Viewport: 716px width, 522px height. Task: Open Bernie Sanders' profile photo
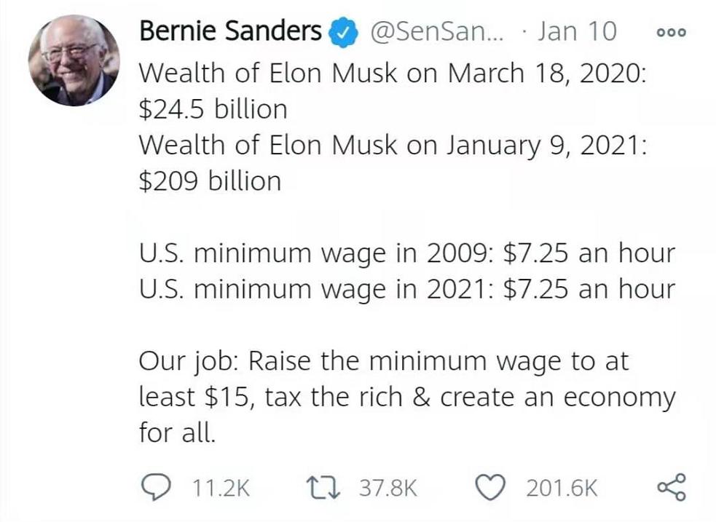[74, 60]
